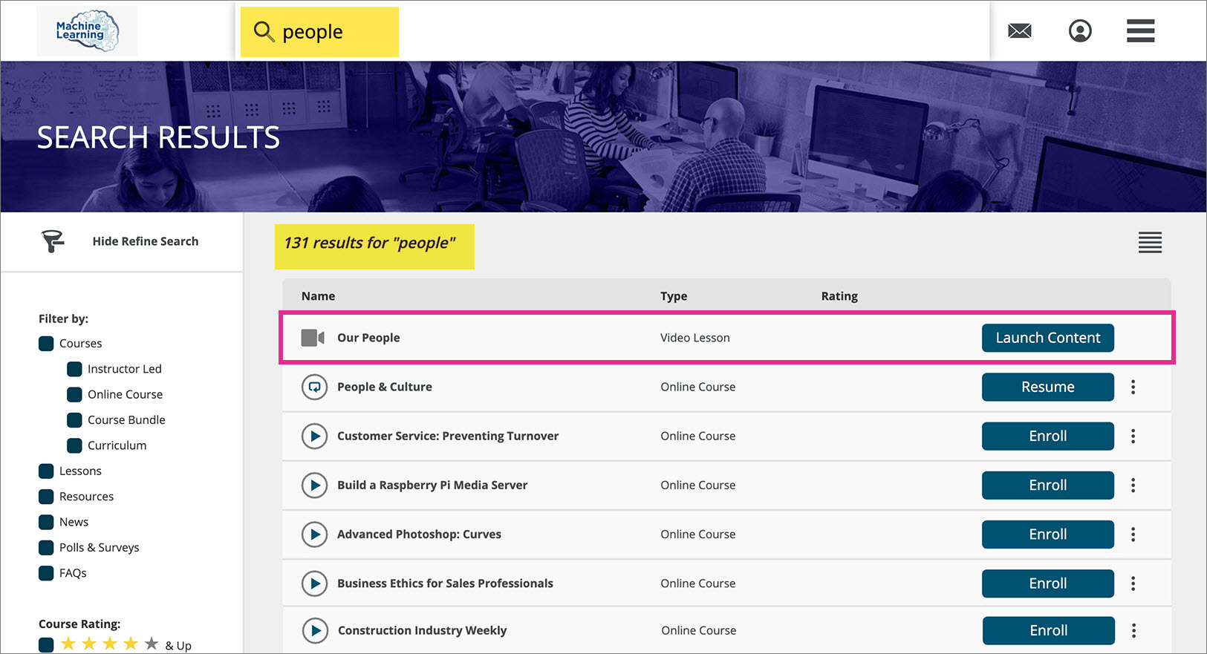Check the 4 stars & Up rating checkbox
1207x654 pixels.
pos(46,644)
